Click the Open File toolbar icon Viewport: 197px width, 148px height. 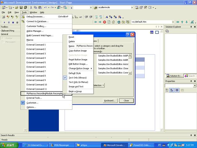pos(17,8)
